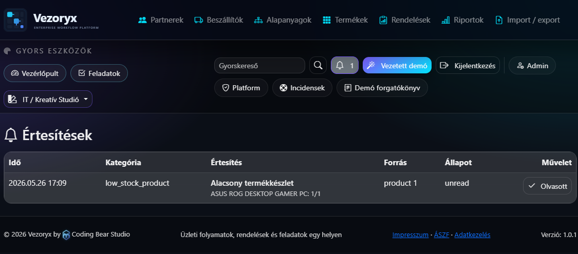Click the Riportok bar chart icon

[x=445, y=20]
